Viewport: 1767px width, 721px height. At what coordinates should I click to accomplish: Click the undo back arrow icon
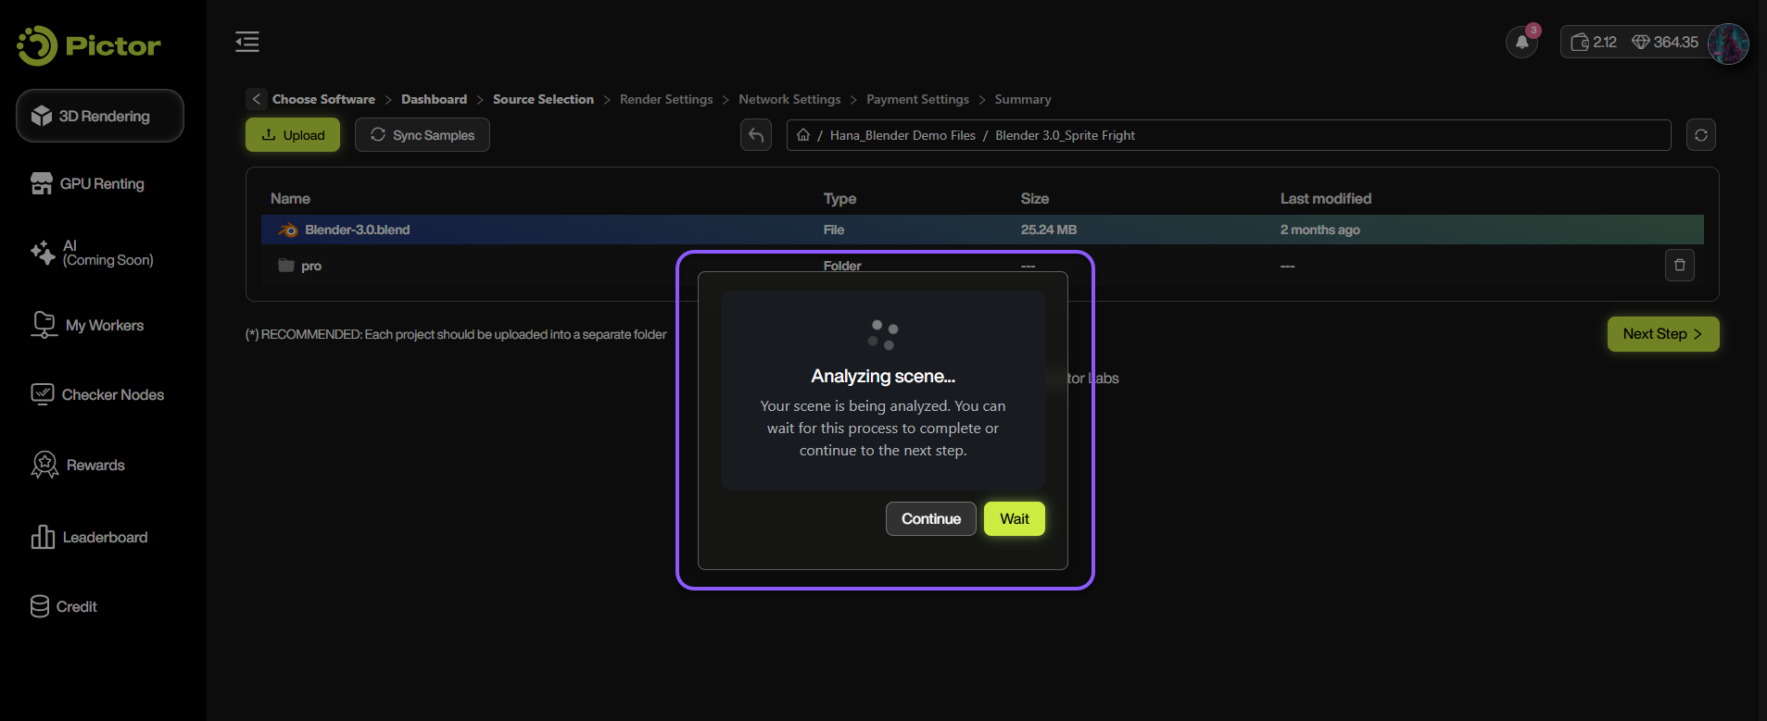[x=756, y=135]
